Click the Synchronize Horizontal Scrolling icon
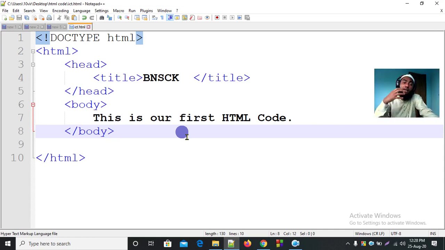This screenshot has height=250, width=445. coord(145,18)
